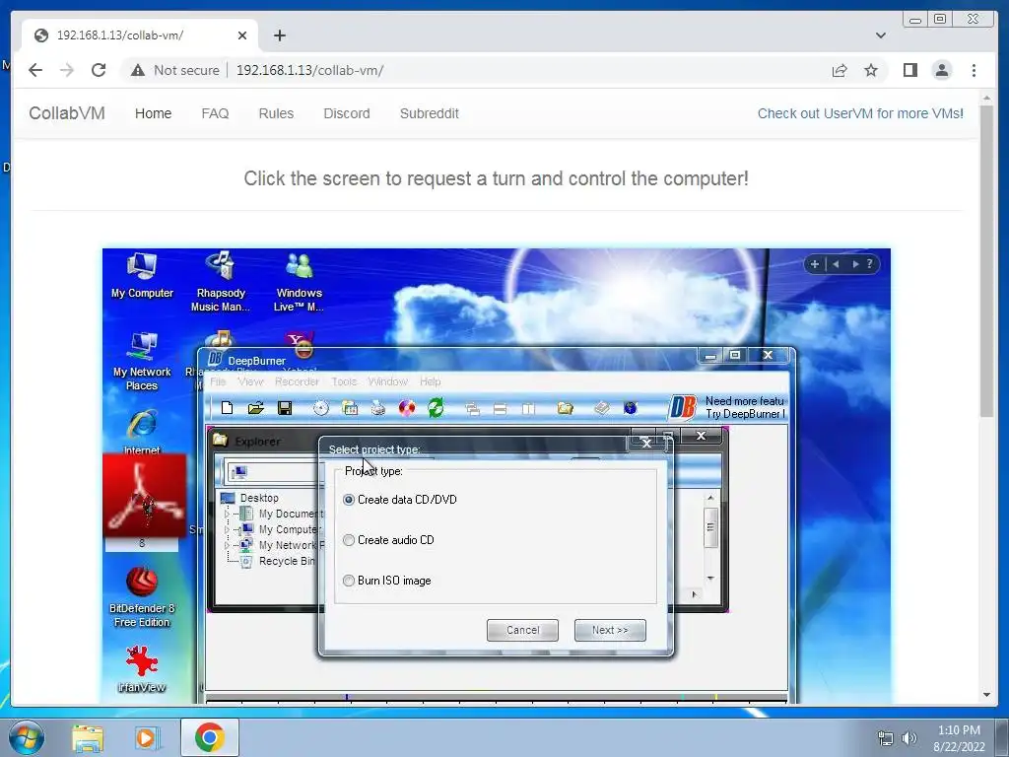
Task: Open Chrome's side panel icon
Action: tap(909, 70)
